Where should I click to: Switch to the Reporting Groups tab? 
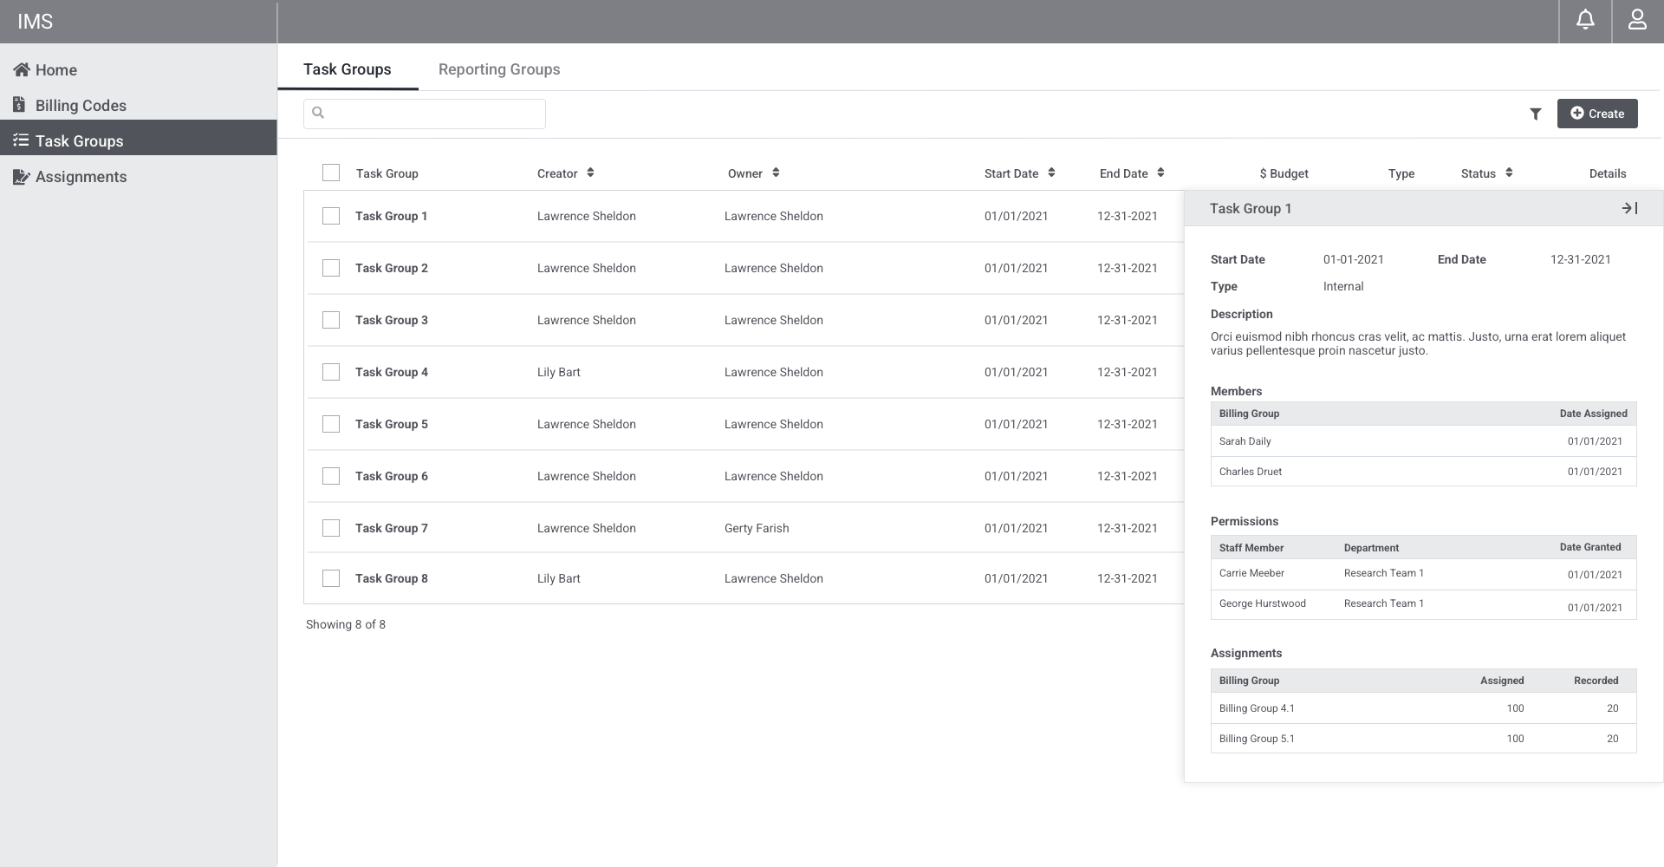[499, 69]
